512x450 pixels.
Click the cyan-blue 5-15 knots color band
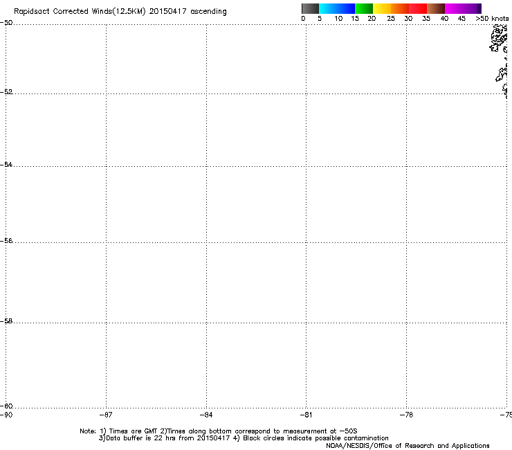337,8
